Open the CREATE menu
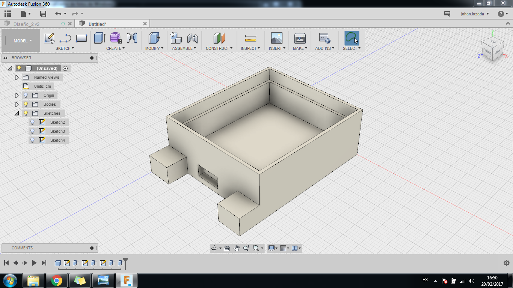The image size is (513, 288). click(x=115, y=48)
